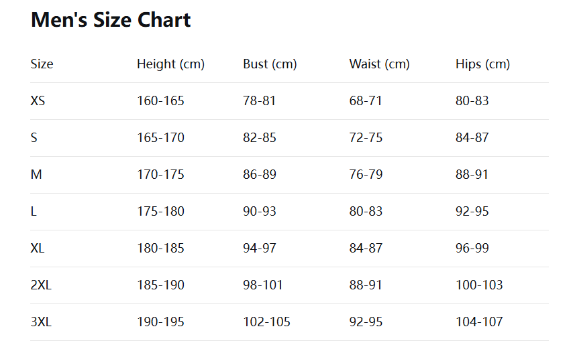Click the XL size row label
Image resolution: width=573 pixels, height=345 pixels.
click(x=38, y=249)
